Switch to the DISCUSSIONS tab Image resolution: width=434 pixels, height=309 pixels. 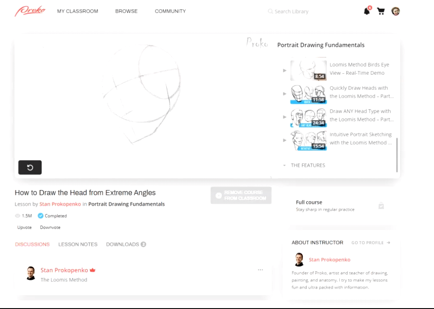(33, 244)
